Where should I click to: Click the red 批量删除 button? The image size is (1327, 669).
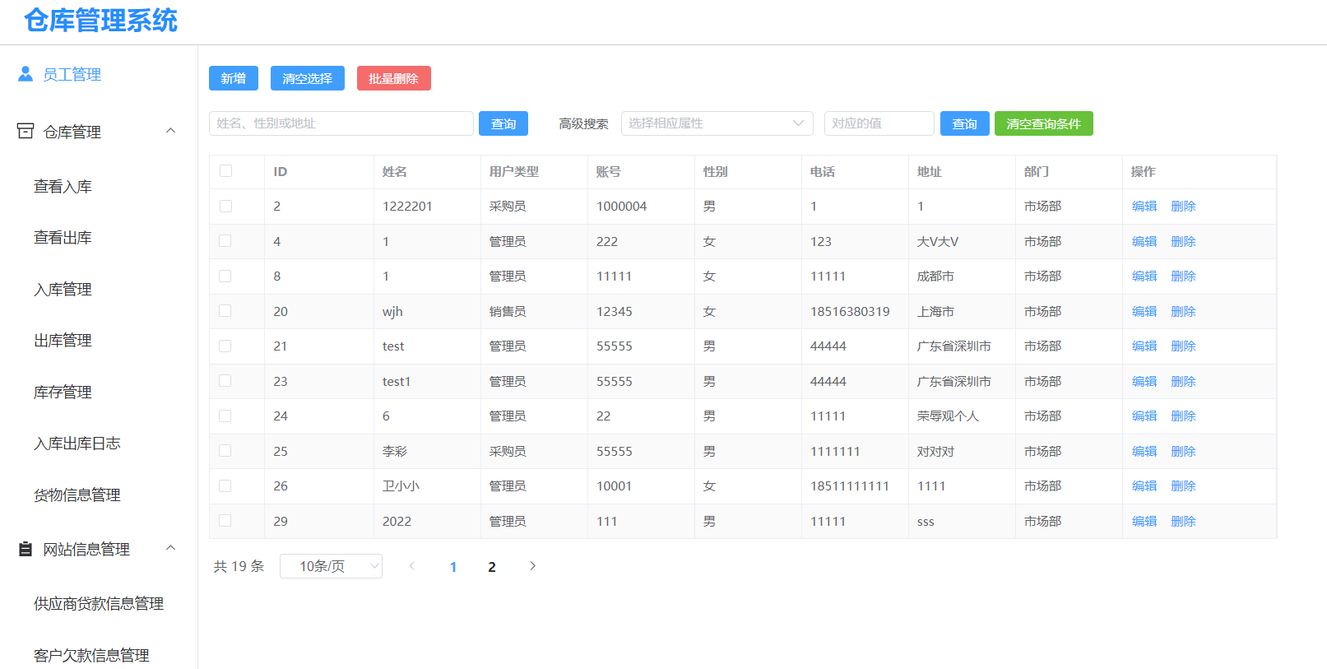point(394,78)
